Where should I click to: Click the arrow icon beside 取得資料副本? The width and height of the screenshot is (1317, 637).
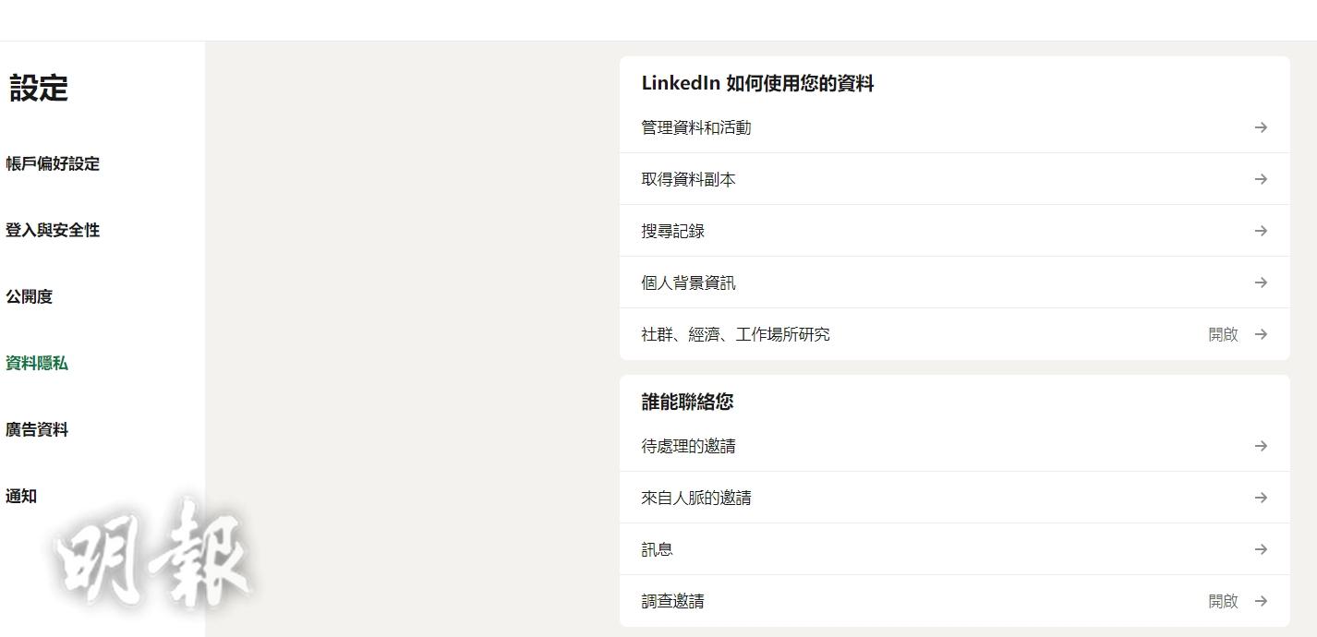pos(1261,179)
